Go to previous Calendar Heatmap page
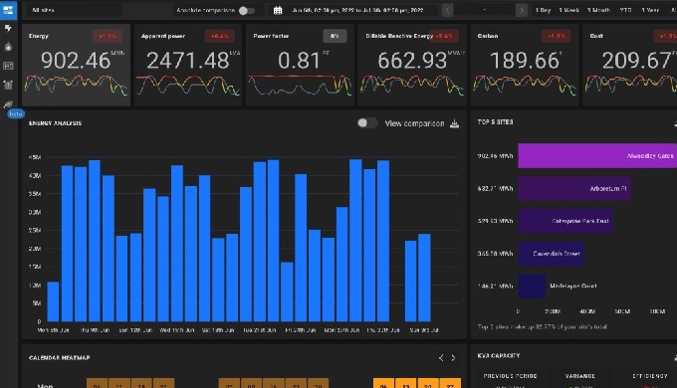The width and height of the screenshot is (677, 388). 441,358
